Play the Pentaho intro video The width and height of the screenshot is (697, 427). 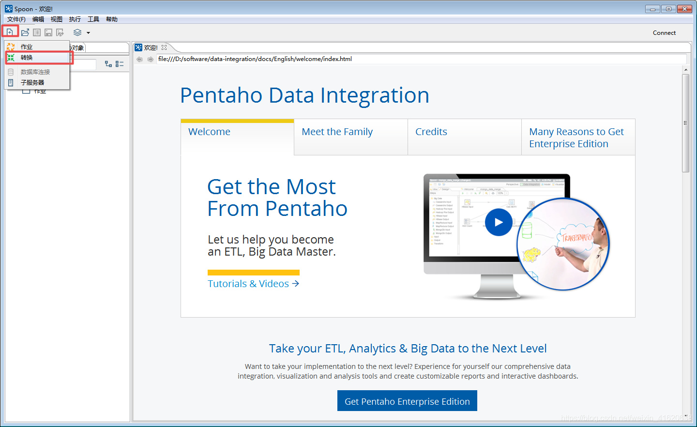pyautogui.click(x=499, y=222)
